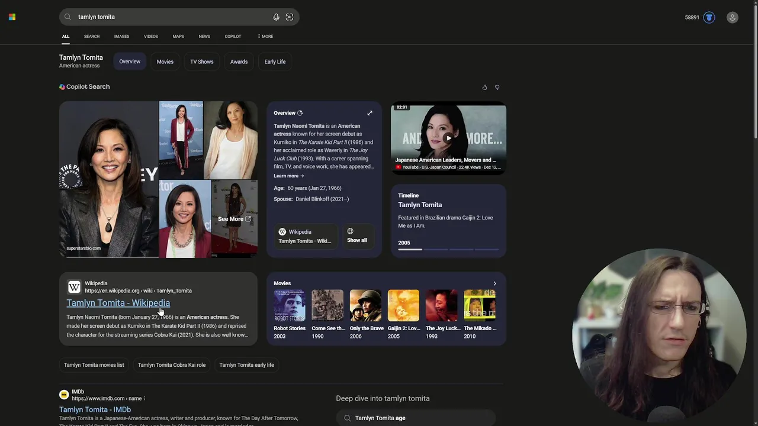Screen dimensions: 758x426
Task: Open See More images link
Action: pyautogui.click(x=234, y=219)
